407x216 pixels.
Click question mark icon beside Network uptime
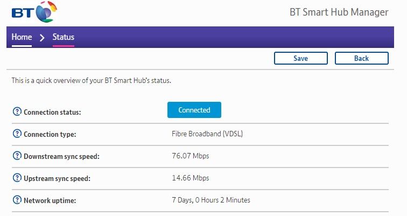pyautogui.click(x=17, y=200)
